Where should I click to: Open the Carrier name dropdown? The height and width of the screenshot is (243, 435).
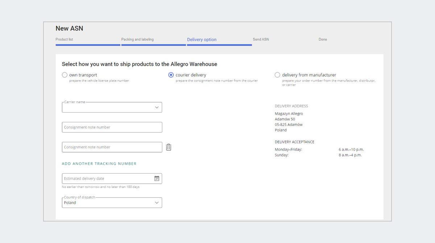click(112, 107)
